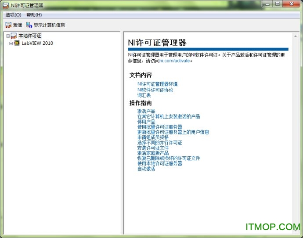The width and height of the screenshot is (303, 238).
Task: Open 在其它计算机上安装激活的产品 link
Action: (x=169, y=116)
